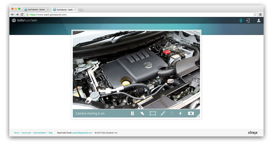Close the GoToAssist - Seeit tab
The height and width of the screenshot is (146, 273).
[75, 10]
